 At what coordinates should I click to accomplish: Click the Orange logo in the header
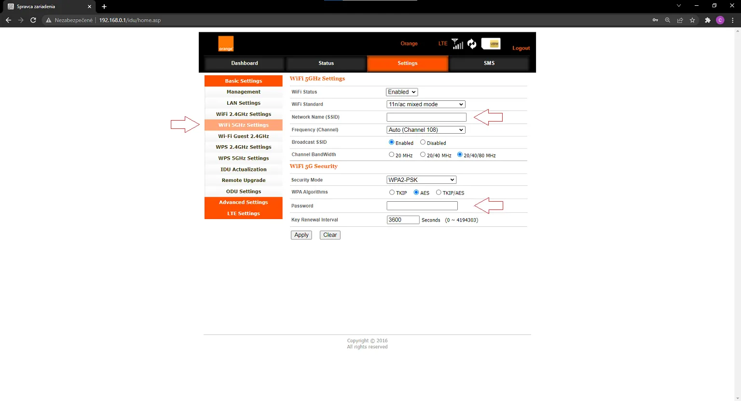tap(226, 43)
